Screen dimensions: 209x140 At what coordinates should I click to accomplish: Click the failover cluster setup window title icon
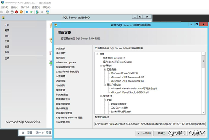[x=56, y=25]
